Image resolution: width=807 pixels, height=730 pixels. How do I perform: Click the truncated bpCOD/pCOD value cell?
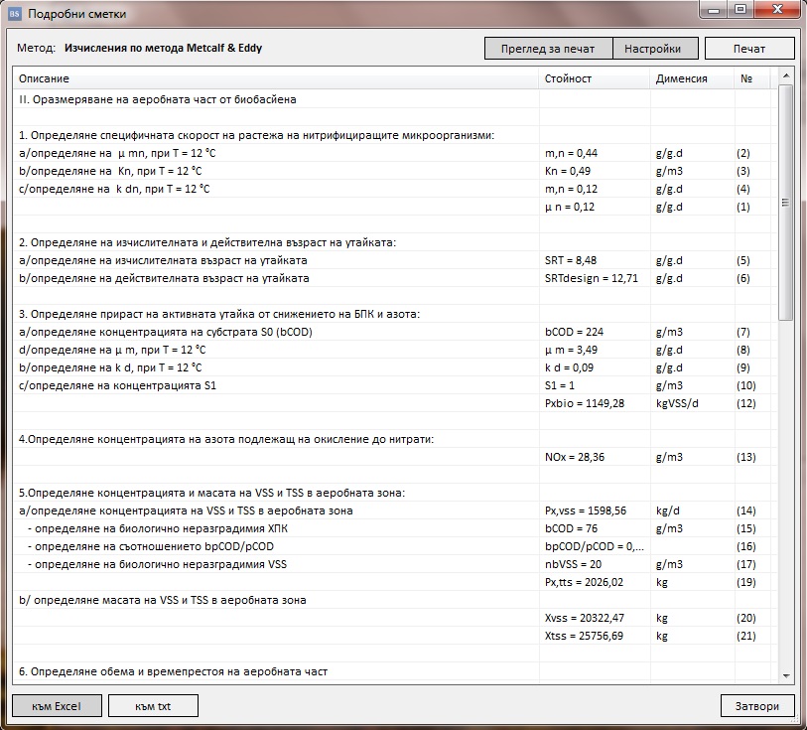(x=594, y=546)
